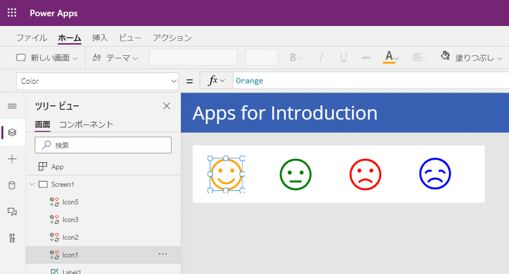Click the insert plus icon in sidebar
Screen dimensions: 509x274
(12, 159)
